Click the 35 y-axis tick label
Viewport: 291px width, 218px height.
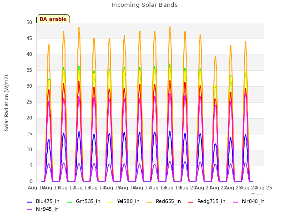[x=29, y=70]
